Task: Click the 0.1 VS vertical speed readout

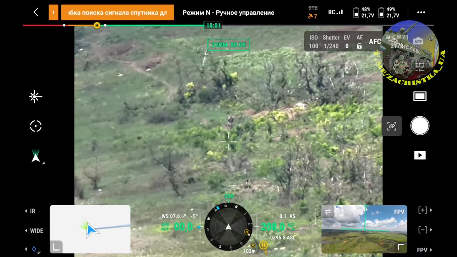Action: point(287,216)
